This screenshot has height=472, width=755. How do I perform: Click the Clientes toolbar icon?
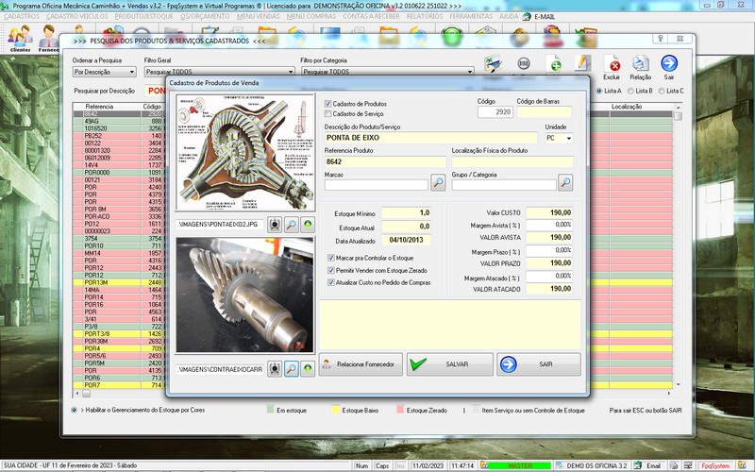click(20, 38)
